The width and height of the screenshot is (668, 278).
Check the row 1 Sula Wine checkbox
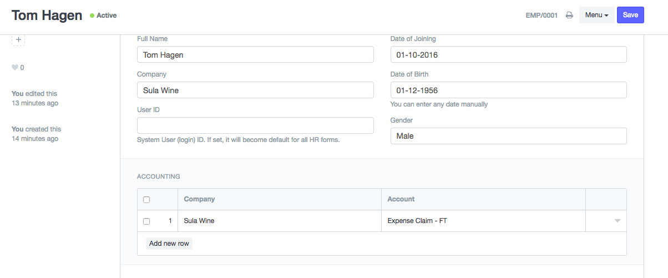146,221
